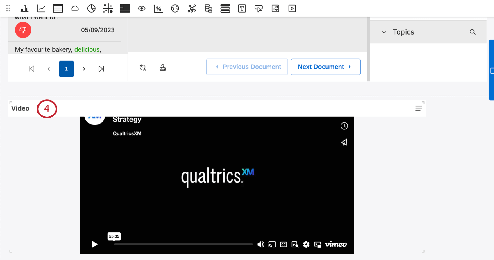
Task: Add a word cloud widget
Action: click(x=75, y=8)
